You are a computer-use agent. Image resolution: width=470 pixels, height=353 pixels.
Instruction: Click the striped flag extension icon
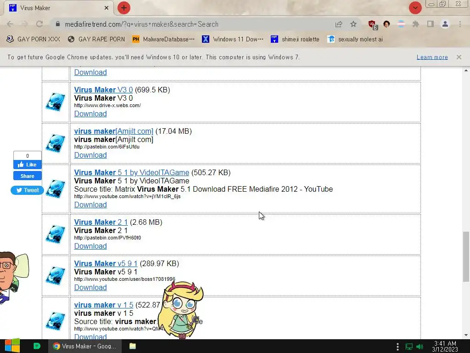[401, 24]
